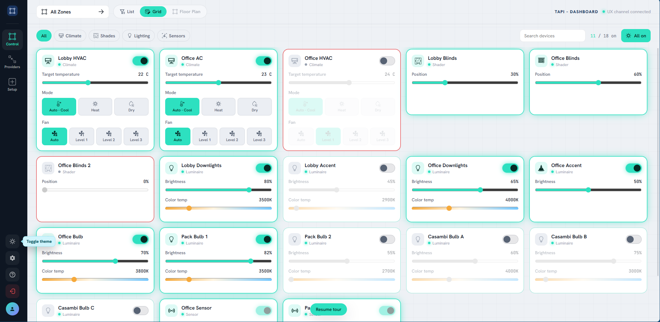
Task: Turn off the Lobby HVAC toggle
Action: (141, 61)
